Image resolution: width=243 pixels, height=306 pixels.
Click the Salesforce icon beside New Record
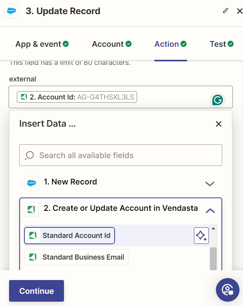[31, 183]
